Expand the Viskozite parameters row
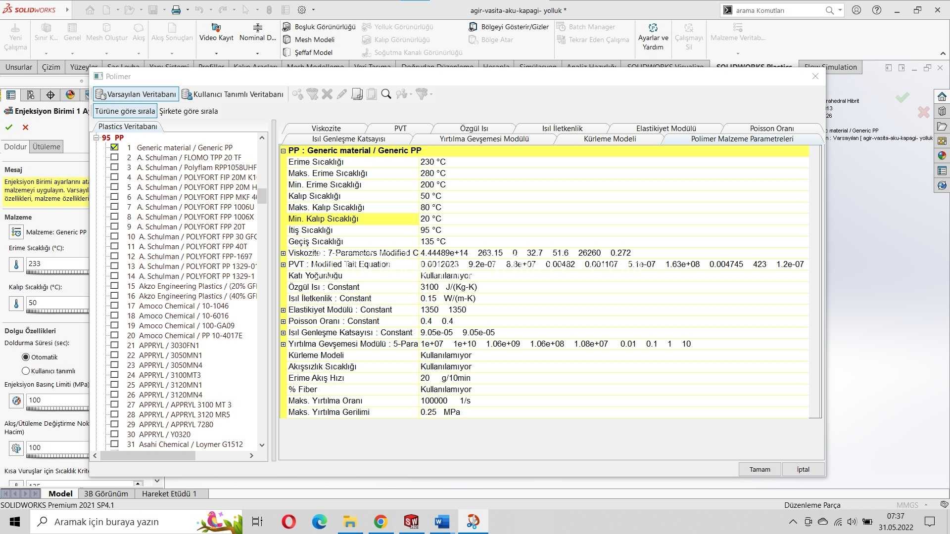This screenshot has height=534, width=950. pos(284,253)
